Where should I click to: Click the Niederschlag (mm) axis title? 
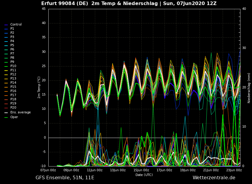249,88
